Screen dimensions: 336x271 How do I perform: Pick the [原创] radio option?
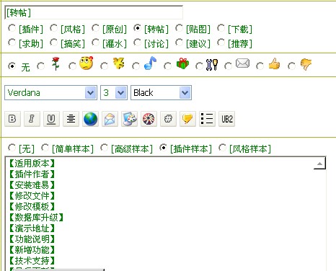[95, 28]
